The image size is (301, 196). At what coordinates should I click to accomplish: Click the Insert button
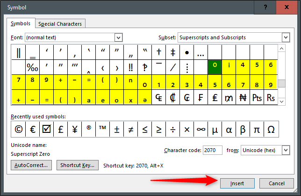tap(236, 183)
